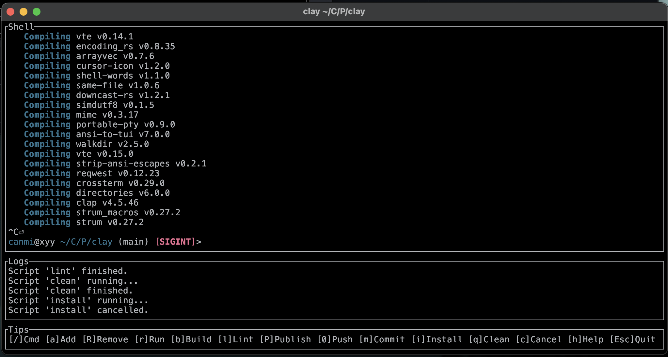Click the [Esc]Quit shortcut label
This screenshot has width=668, height=357.
633,339
